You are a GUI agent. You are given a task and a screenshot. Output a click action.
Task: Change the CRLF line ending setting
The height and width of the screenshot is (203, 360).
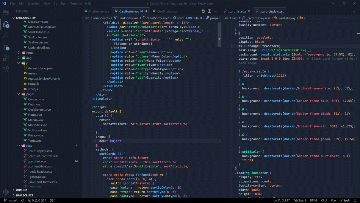324,200
